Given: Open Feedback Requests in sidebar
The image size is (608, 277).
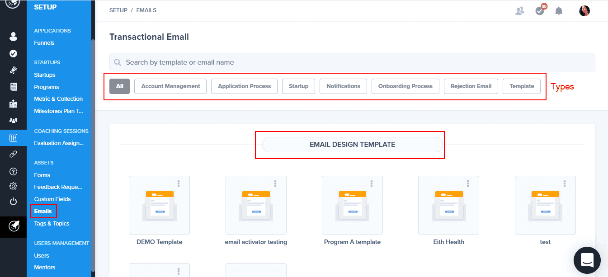Looking at the screenshot, I should click(x=58, y=187).
